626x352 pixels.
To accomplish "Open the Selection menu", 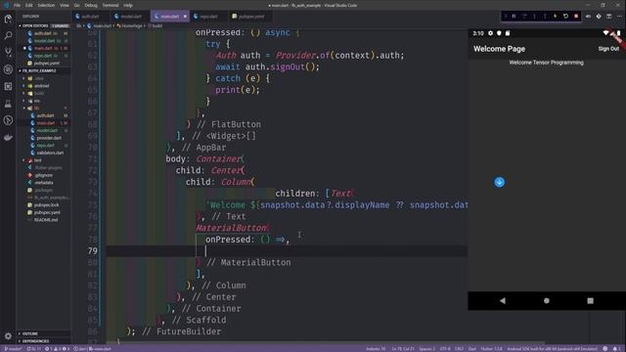I will pyautogui.click(x=46, y=5).
